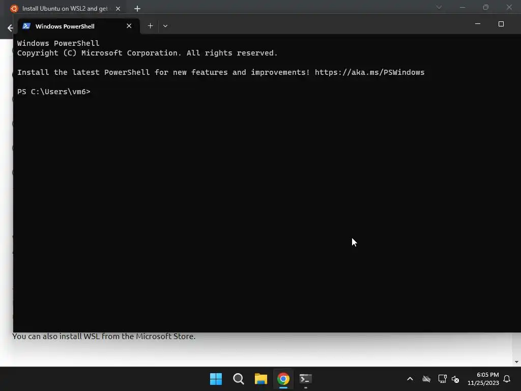
Task: Open File Explorer from taskbar
Action: (x=261, y=379)
